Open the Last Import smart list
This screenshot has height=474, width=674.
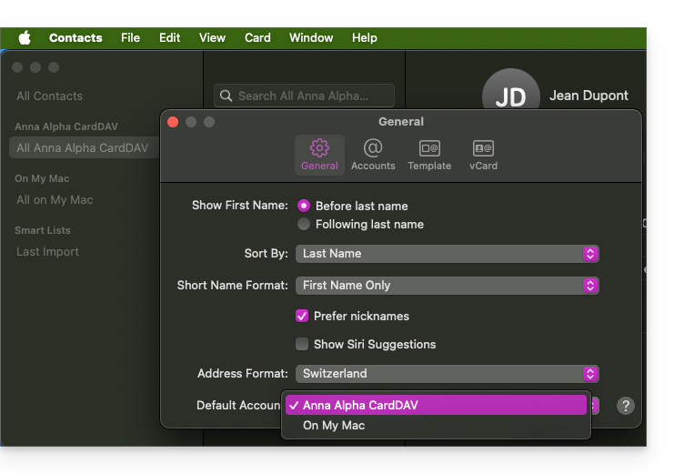point(47,251)
